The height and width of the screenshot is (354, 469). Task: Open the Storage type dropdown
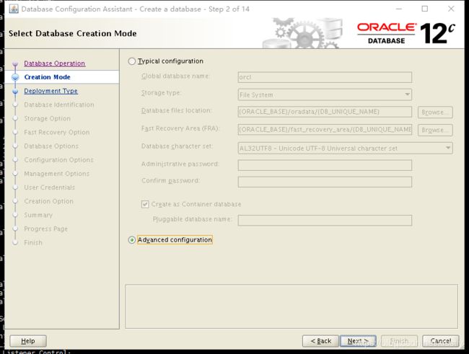coord(325,94)
